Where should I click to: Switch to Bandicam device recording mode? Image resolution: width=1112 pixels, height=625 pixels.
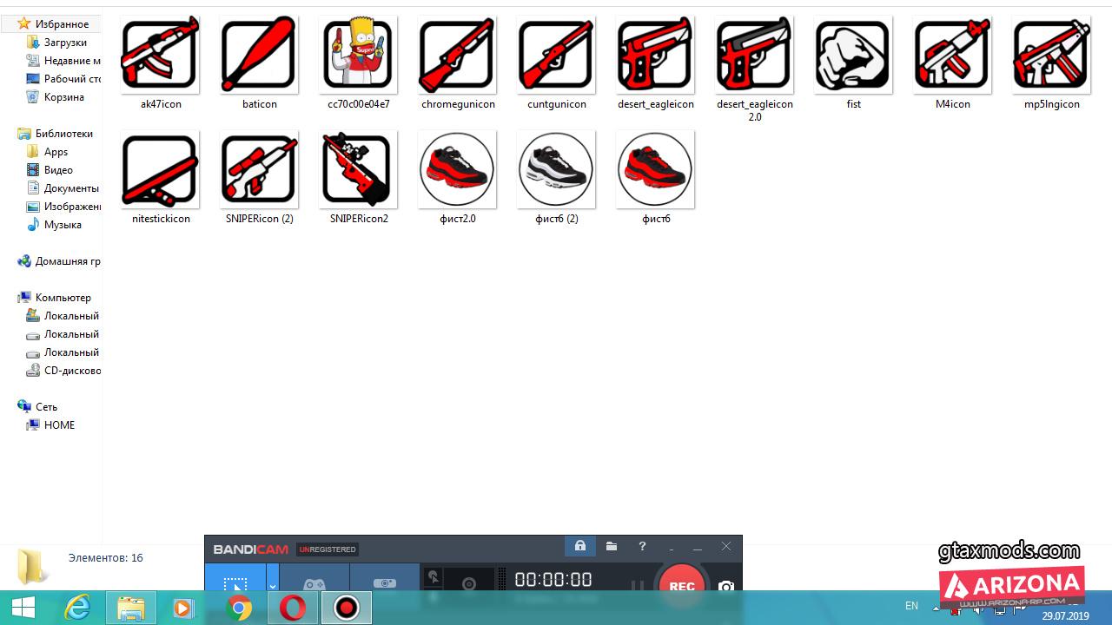tap(384, 583)
